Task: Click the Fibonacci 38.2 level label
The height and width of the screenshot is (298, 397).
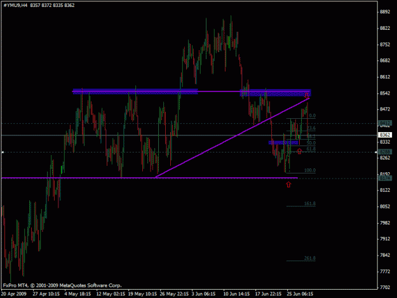Action: pyautogui.click(x=311, y=137)
